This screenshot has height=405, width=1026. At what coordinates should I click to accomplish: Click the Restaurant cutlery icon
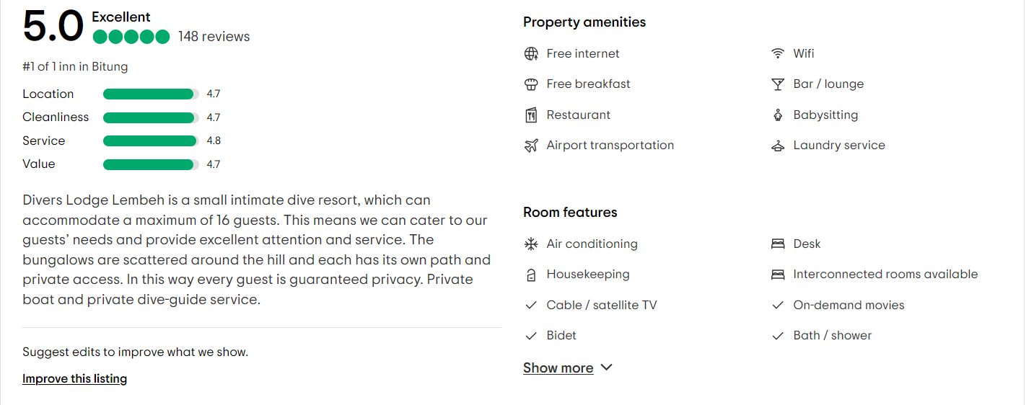531,115
